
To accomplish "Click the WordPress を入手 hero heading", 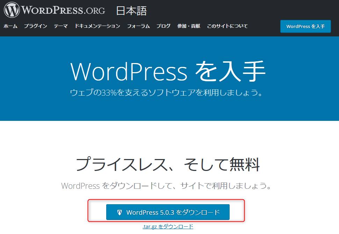I will (168, 71).
